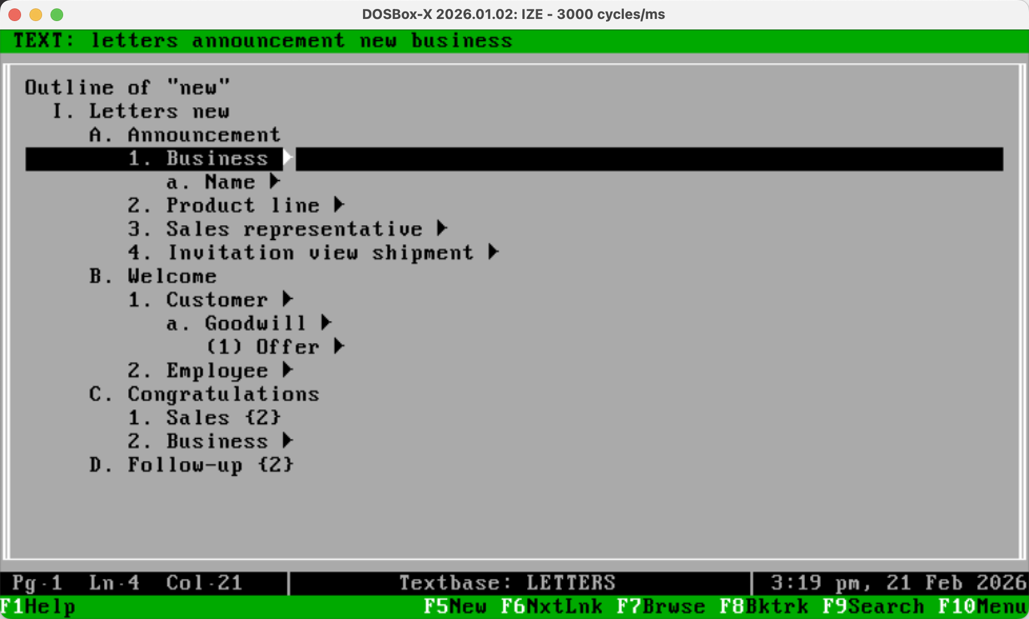This screenshot has height=619, width=1029.
Task: Expand the arrow next to Product line
Action: 339,204
